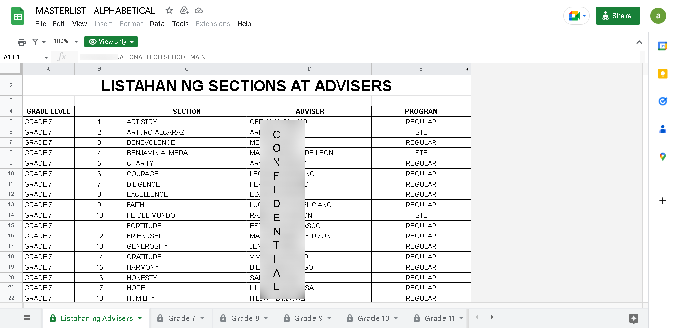The height and width of the screenshot is (328, 676).
Task: Open Google Calendar side panel
Action: (x=662, y=46)
